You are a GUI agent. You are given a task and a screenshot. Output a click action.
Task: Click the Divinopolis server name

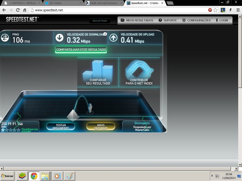[x=142, y=123]
